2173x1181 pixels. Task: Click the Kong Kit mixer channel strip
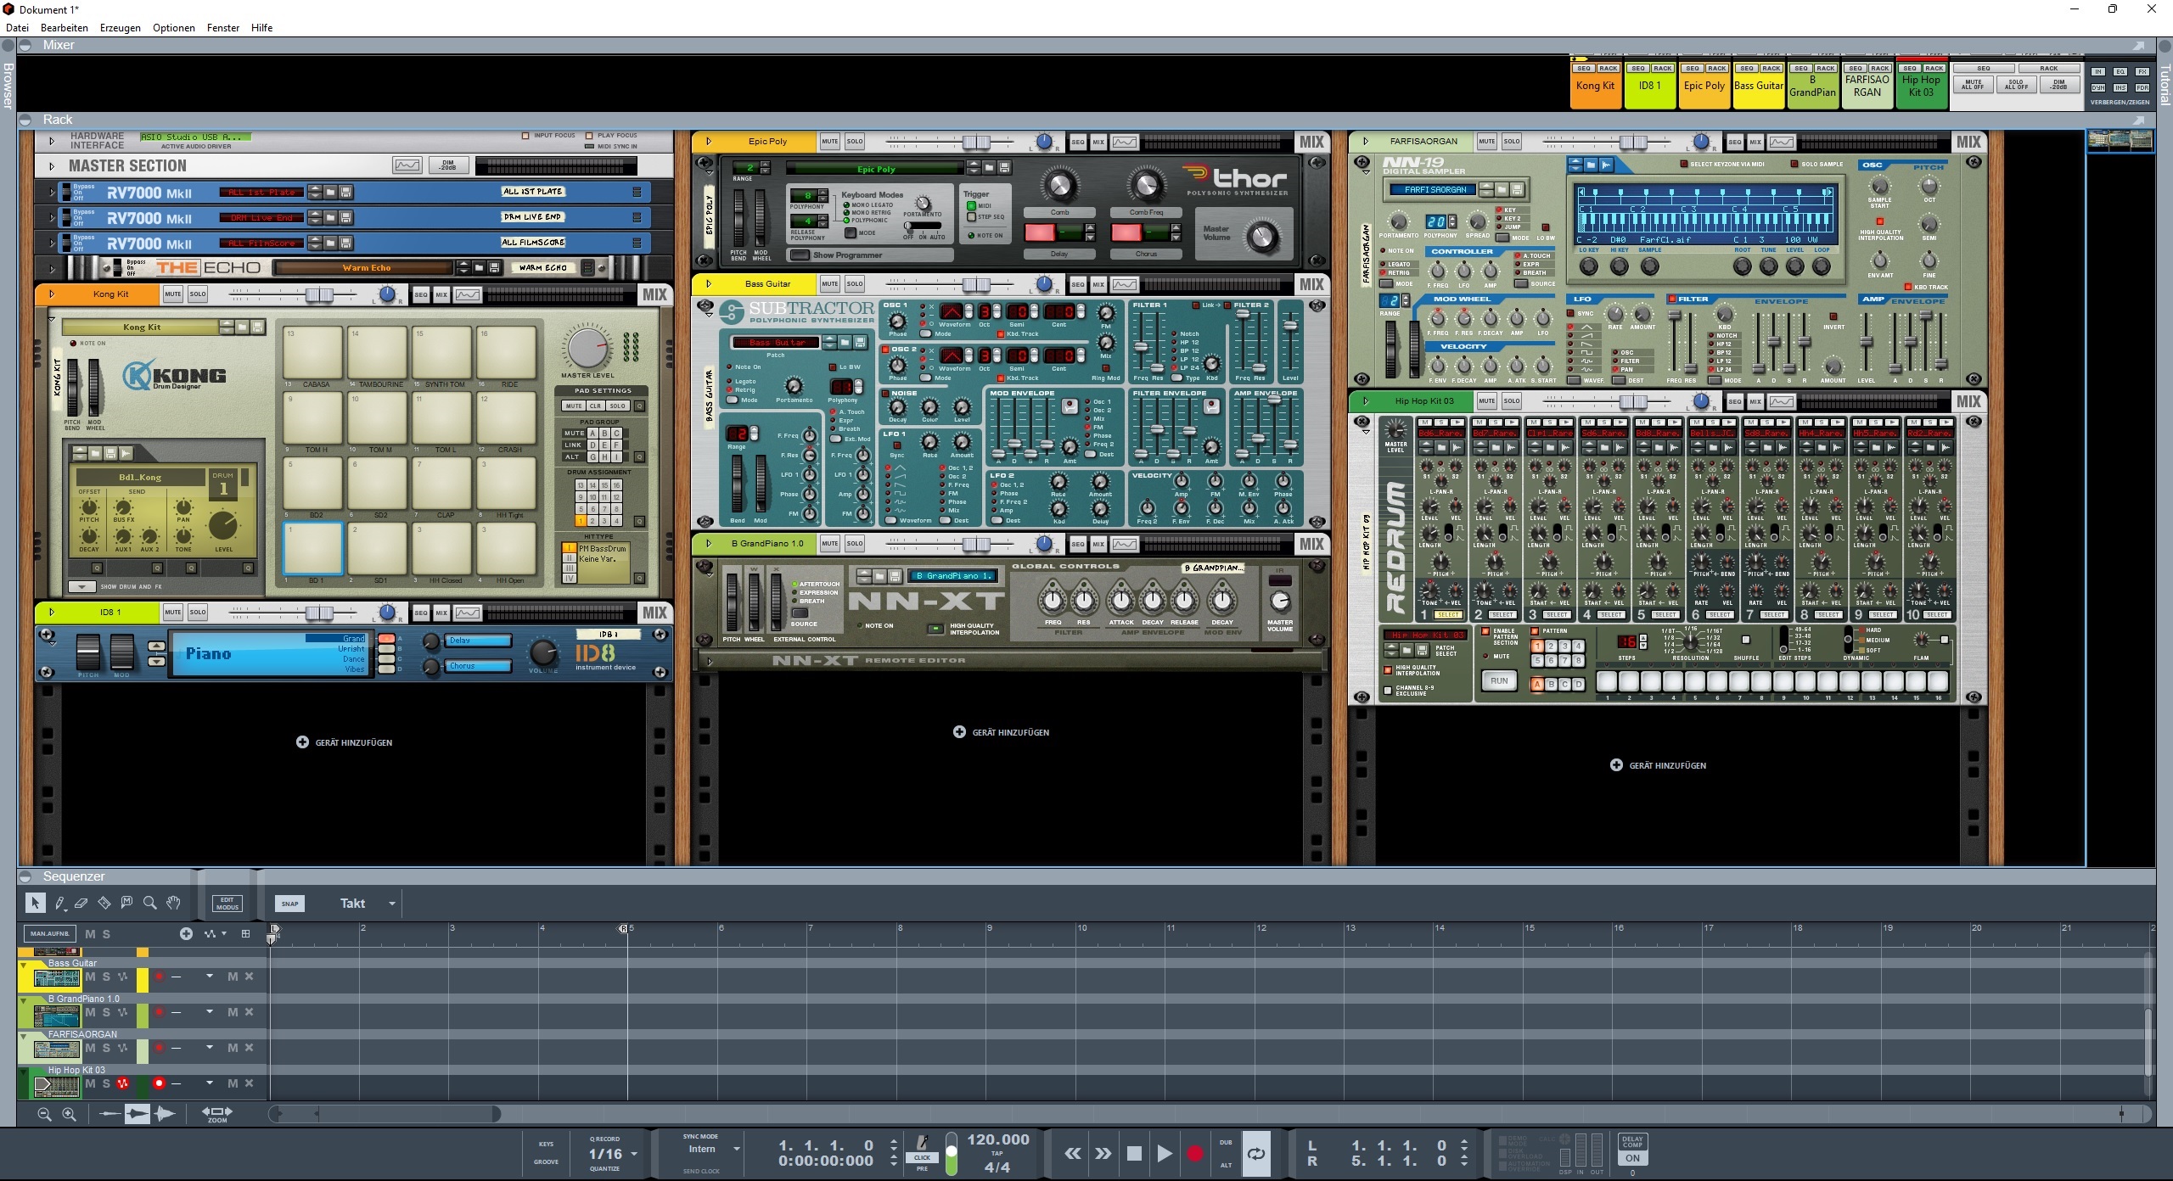click(x=1596, y=86)
